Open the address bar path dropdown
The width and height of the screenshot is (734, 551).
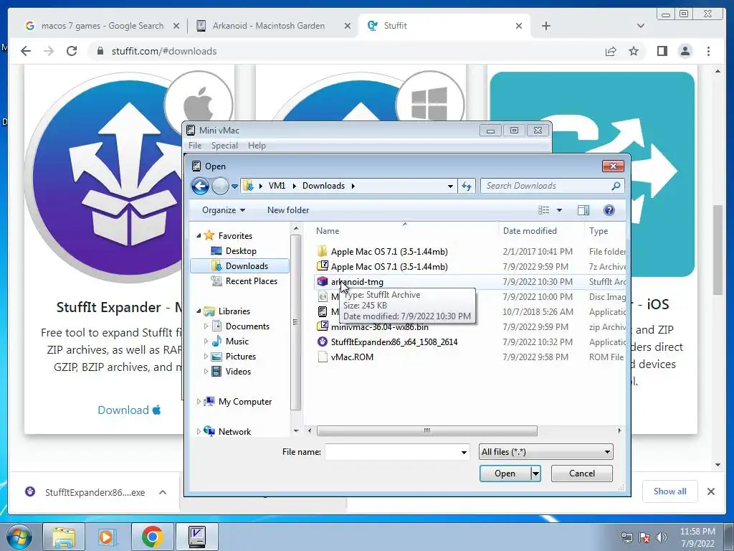click(x=450, y=186)
